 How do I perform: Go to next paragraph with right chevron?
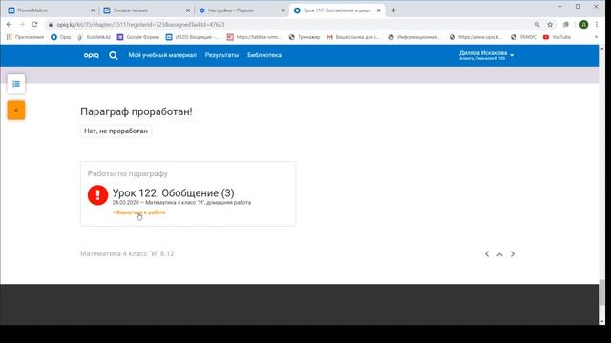pyautogui.click(x=513, y=254)
